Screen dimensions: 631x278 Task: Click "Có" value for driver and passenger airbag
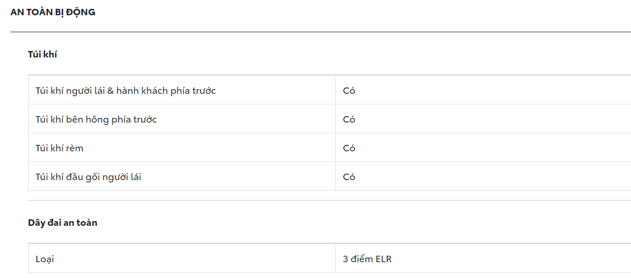(x=349, y=90)
